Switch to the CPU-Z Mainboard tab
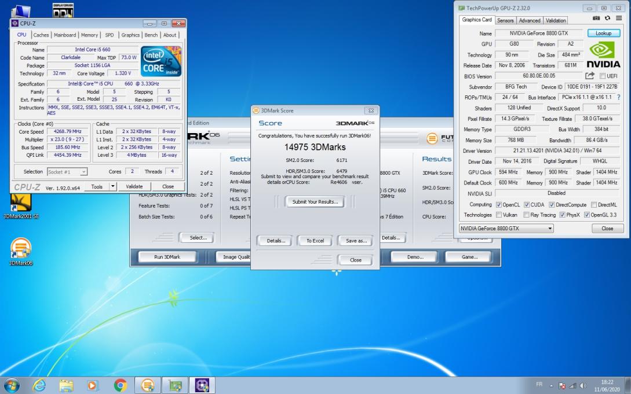The height and width of the screenshot is (394, 631). point(65,35)
